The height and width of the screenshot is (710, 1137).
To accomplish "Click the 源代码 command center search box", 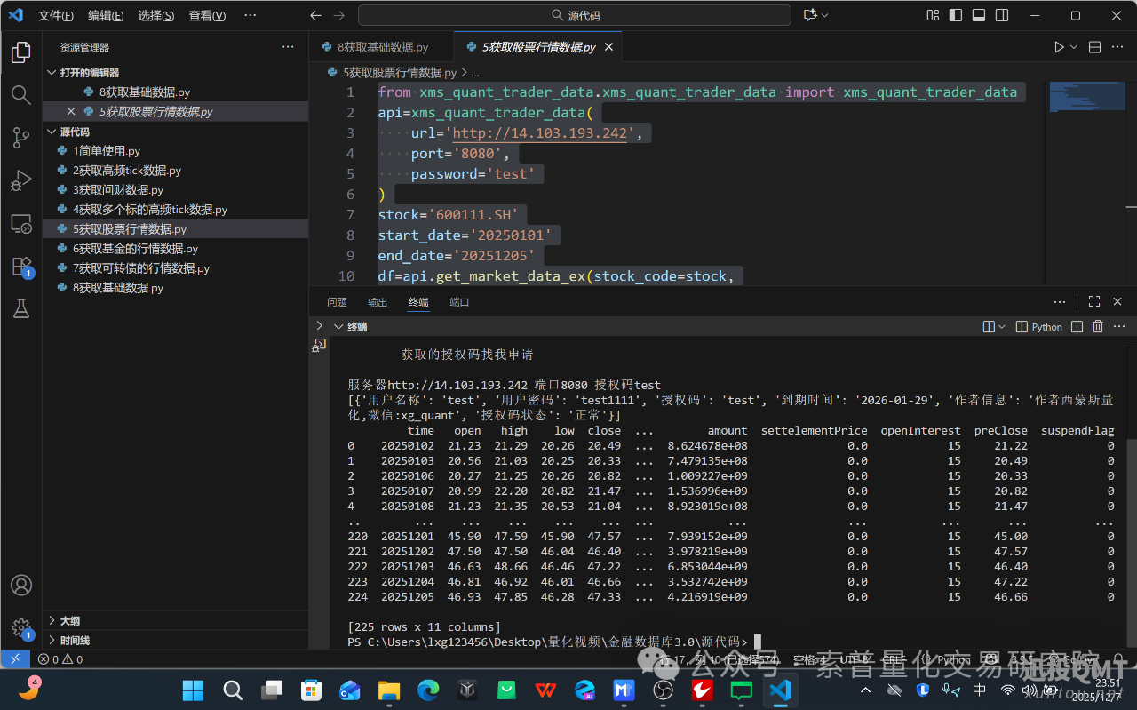I will coord(575,15).
